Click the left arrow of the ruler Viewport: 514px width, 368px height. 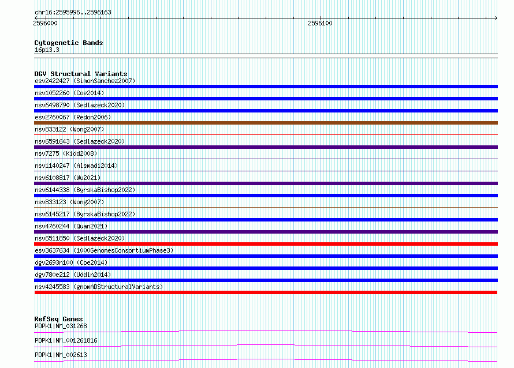(36, 18)
